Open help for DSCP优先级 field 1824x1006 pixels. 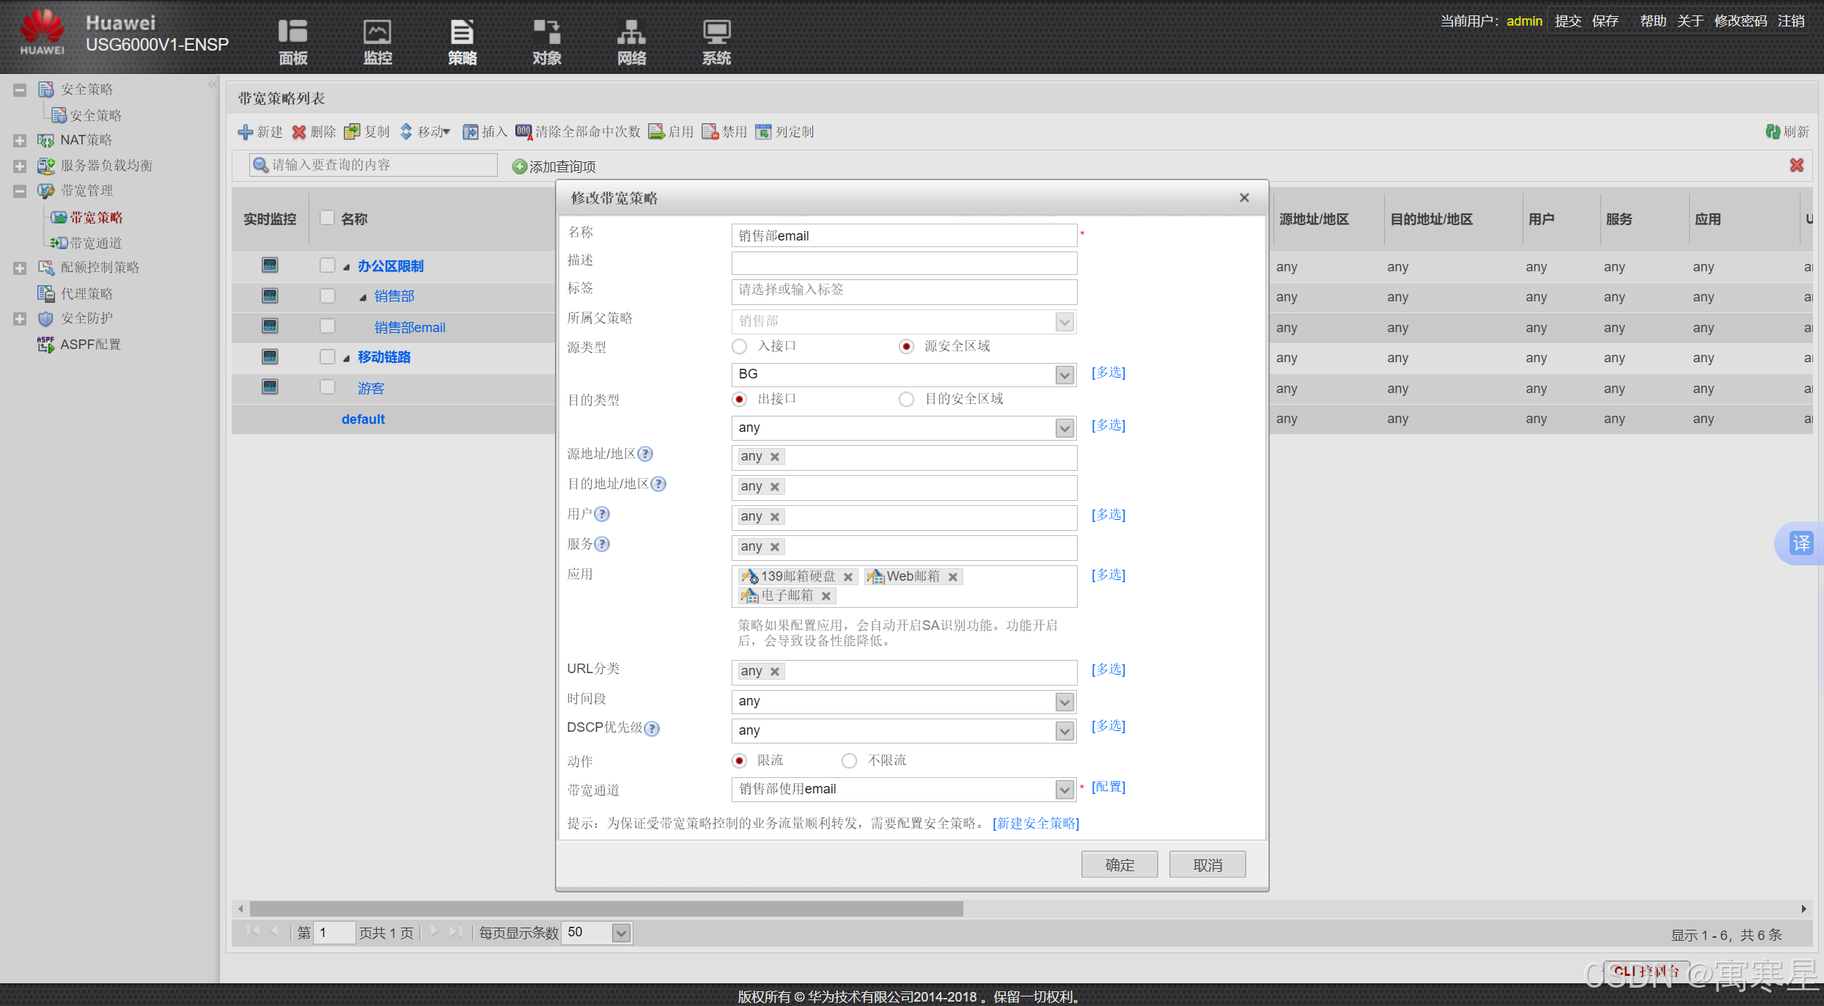tap(652, 728)
